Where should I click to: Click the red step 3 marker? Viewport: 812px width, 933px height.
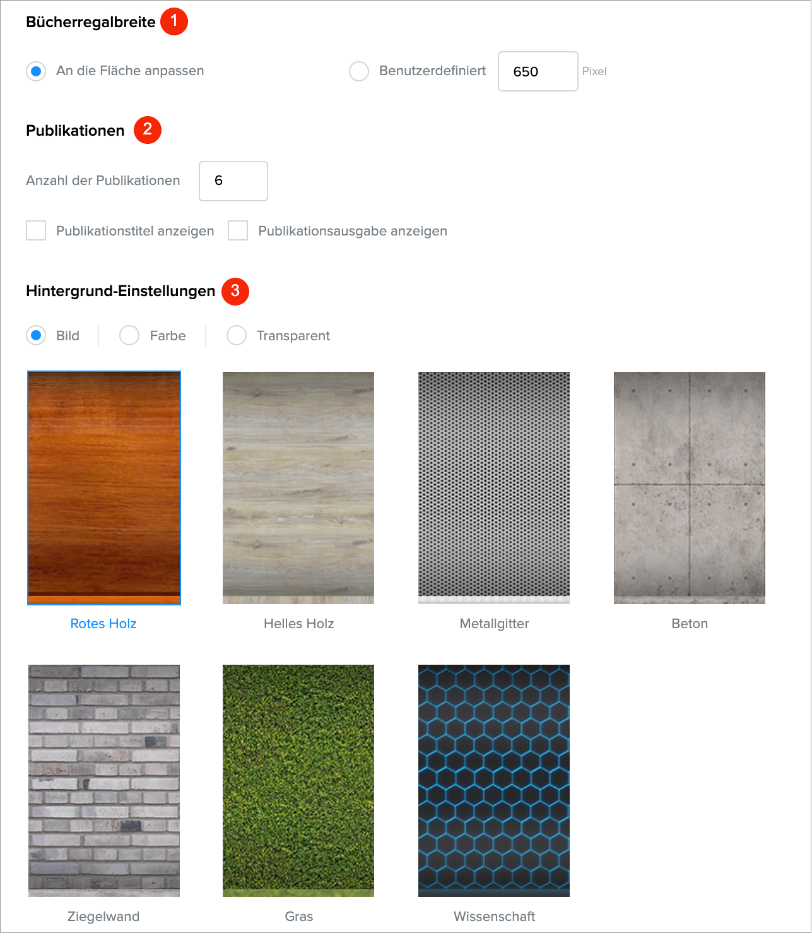pos(235,291)
